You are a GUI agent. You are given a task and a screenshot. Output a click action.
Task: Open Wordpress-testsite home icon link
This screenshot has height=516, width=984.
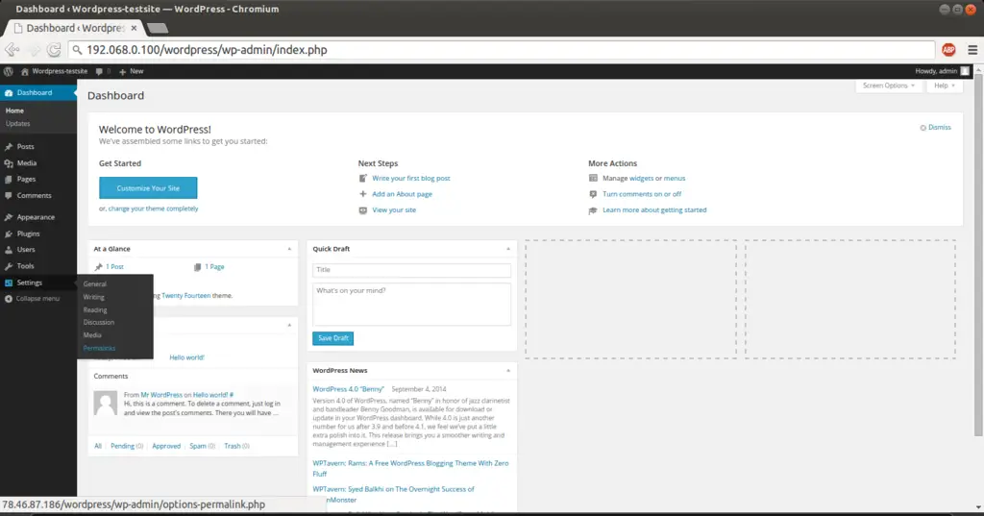(x=24, y=71)
